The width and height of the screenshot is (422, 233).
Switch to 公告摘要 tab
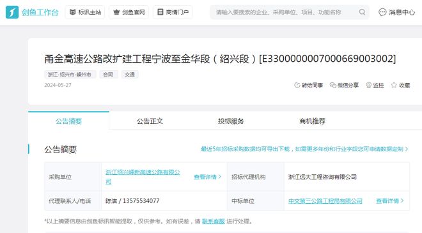68,121
